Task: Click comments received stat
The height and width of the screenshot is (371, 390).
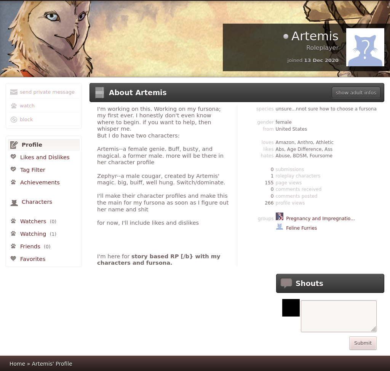Action: click(x=298, y=189)
